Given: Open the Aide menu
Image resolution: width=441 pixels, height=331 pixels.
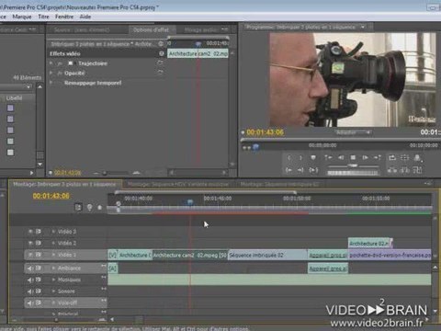Looking at the screenshot, I should tap(85, 17).
